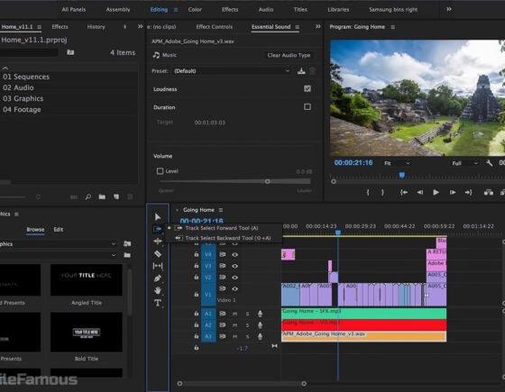The image size is (505, 392).
Task: Hide track V2 with eye toggle
Action: (234, 278)
